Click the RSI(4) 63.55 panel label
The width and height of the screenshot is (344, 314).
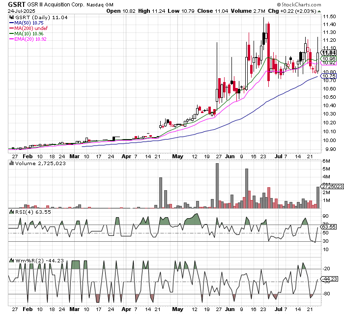33,212
